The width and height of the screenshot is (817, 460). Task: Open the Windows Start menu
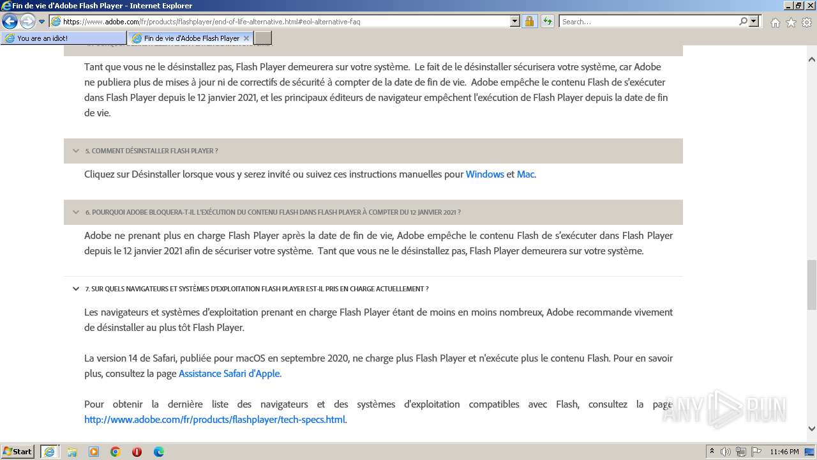[x=18, y=452]
